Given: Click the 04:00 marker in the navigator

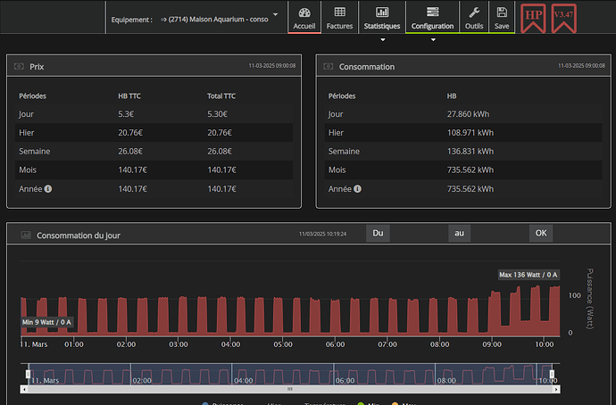Looking at the screenshot, I should (x=244, y=380).
